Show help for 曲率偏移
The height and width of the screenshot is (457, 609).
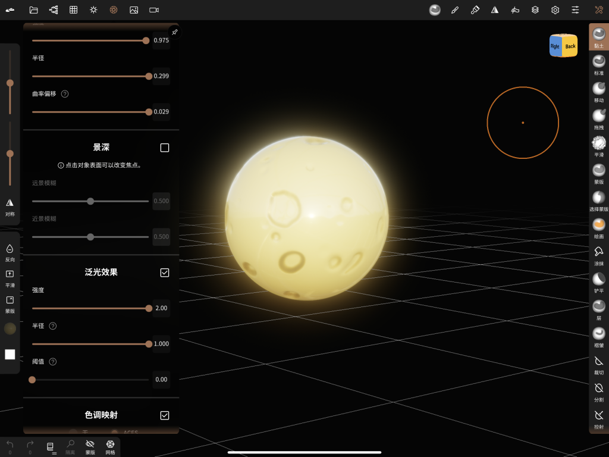[65, 93]
